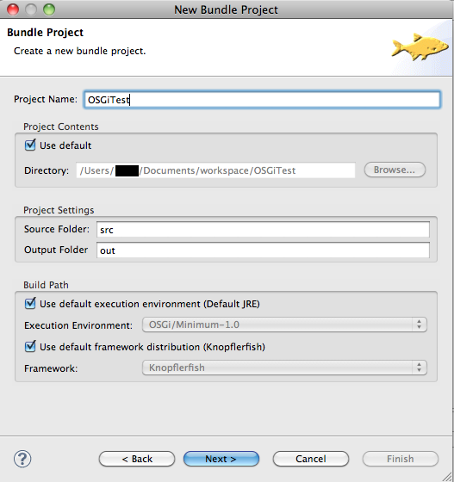Click the window resize grip corner

pos(446,477)
